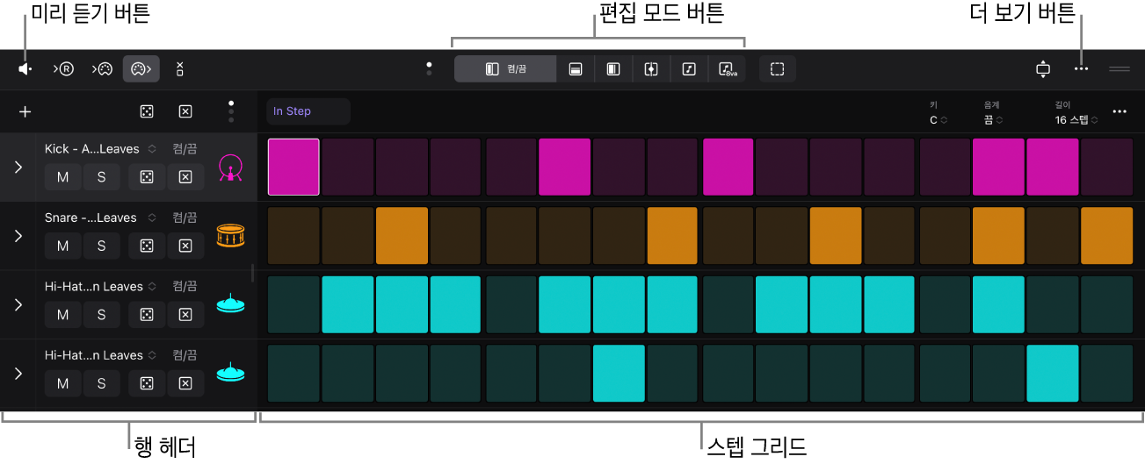
Task: Solo the Snare row with its S button
Action: click(x=102, y=246)
